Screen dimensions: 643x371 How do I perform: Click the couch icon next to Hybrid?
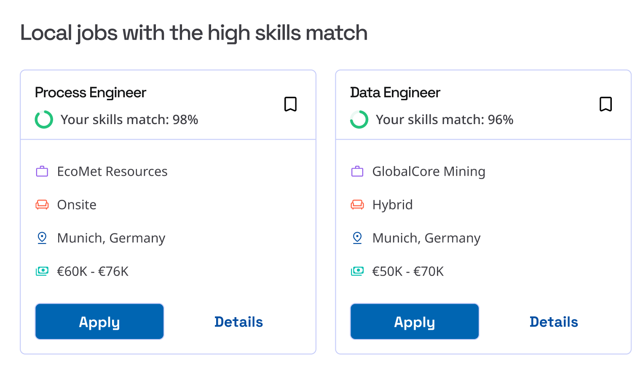[357, 205]
